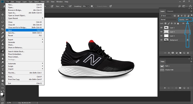This screenshot has height=104, width=193.
Task: Click the background color swatch
Action: pyautogui.click(x=4, y=96)
